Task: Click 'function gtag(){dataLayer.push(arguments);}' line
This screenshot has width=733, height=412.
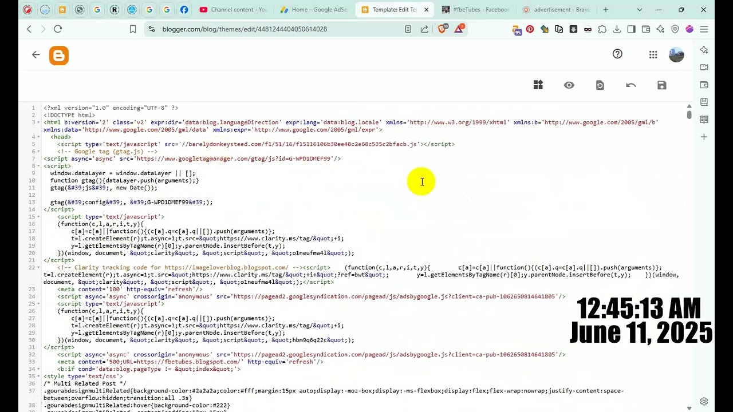Action: (124, 180)
